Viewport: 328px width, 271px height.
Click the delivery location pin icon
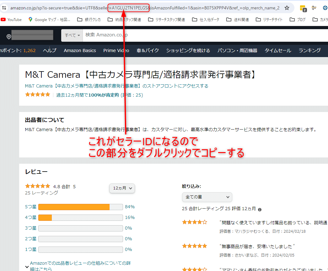coord(8,37)
